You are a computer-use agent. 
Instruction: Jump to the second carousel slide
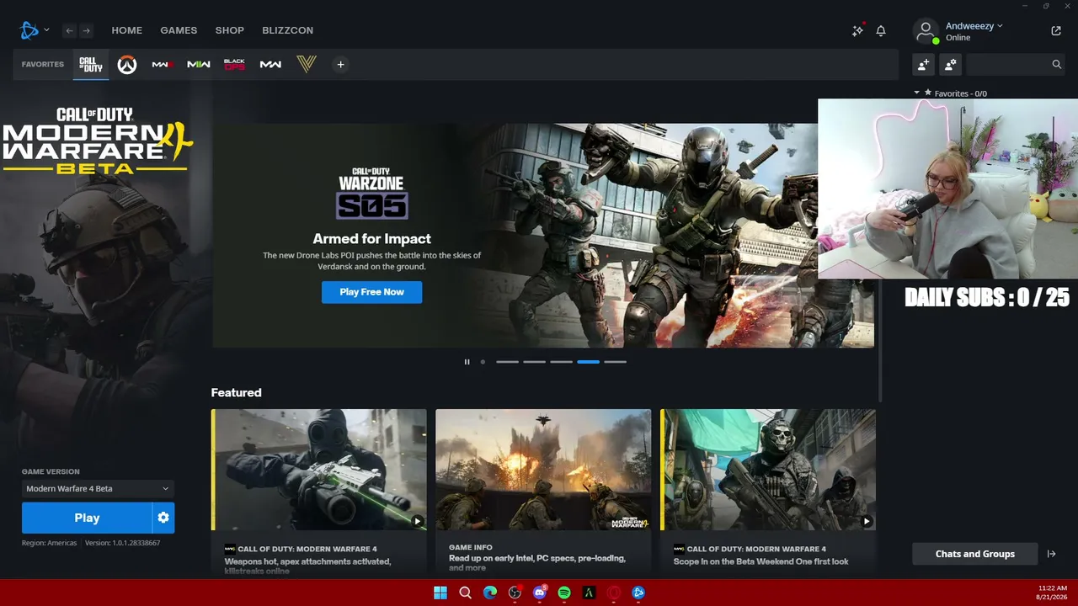[507, 362]
